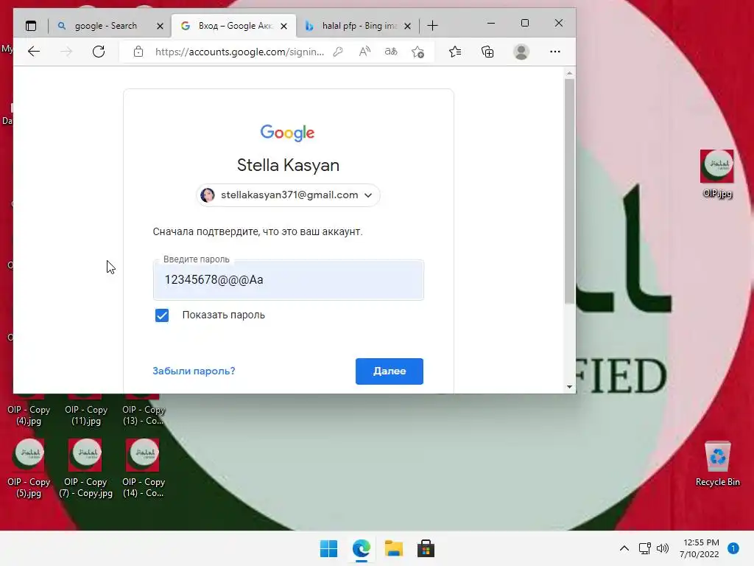
Task: Click the Microsoft Edge taskbar icon
Action: coord(361,548)
